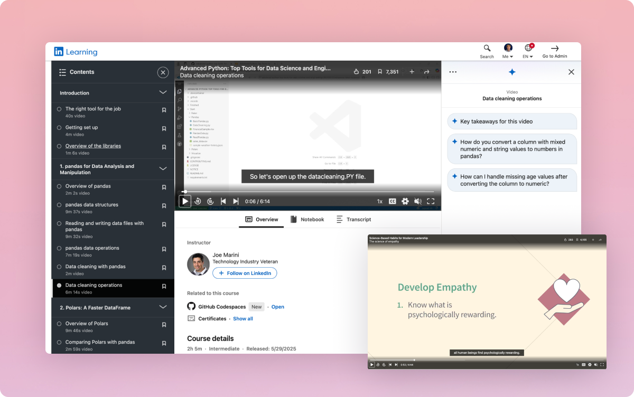Play the main video
Image resolution: width=634 pixels, height=397 pixels.
click(x=185, y=201)
